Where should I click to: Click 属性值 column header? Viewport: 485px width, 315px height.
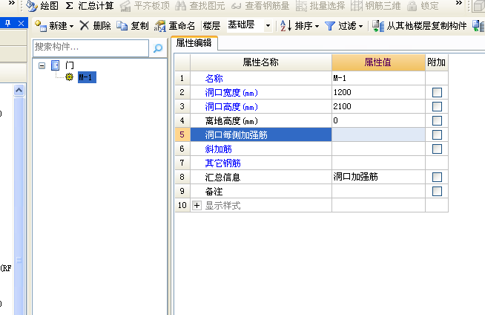[x=378, y=62]
